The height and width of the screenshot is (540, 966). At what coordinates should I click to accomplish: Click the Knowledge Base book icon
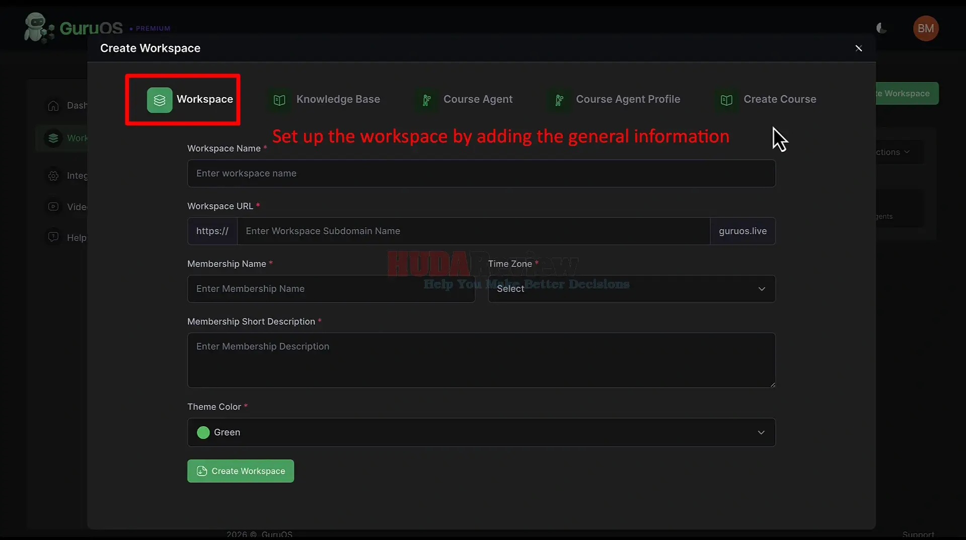coord(279,100)
